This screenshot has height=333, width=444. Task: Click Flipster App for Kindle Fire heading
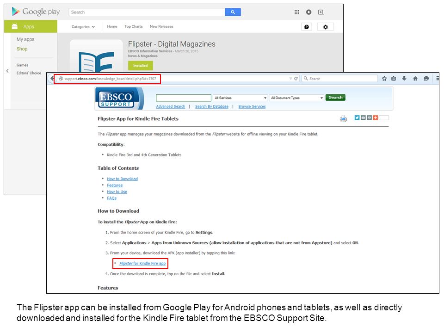[x=138, y=119]
